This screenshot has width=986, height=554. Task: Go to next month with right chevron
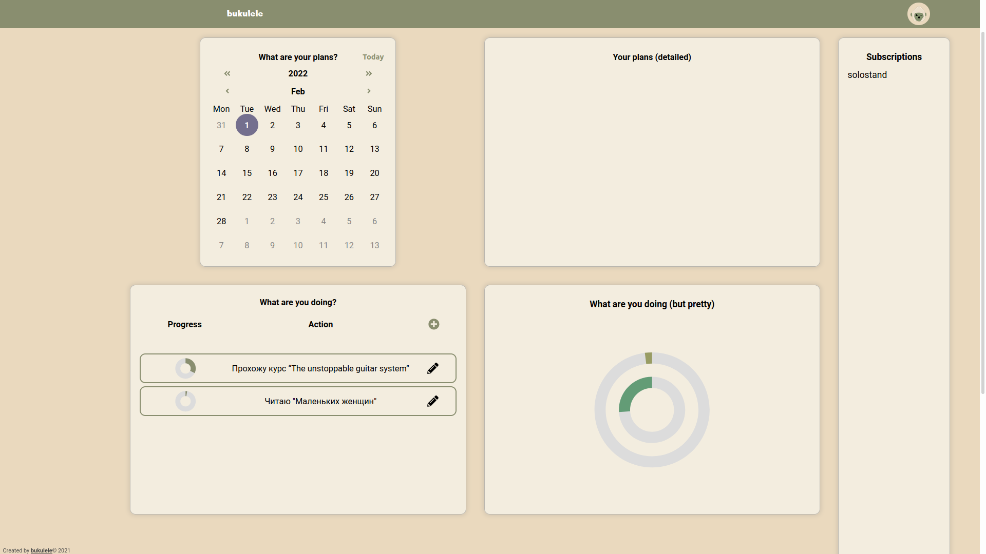pyautogui.click(x=369, y=91)
